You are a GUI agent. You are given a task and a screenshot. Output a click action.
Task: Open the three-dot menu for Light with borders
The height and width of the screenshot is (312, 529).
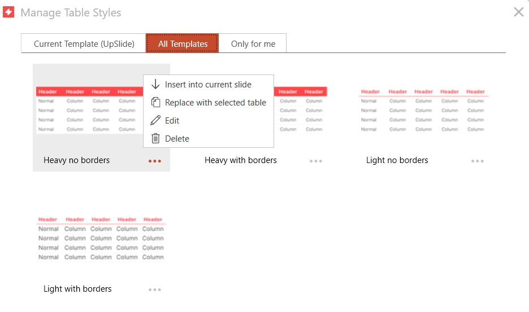[154, 289]
